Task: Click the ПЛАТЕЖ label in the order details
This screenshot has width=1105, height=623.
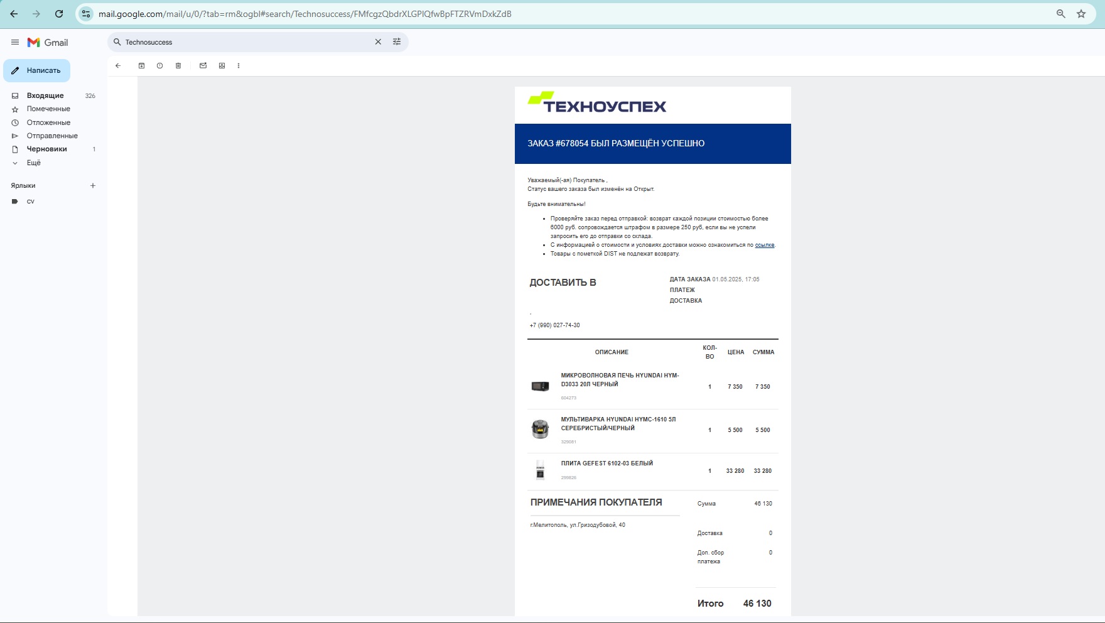Action: (x=682, y=290)
